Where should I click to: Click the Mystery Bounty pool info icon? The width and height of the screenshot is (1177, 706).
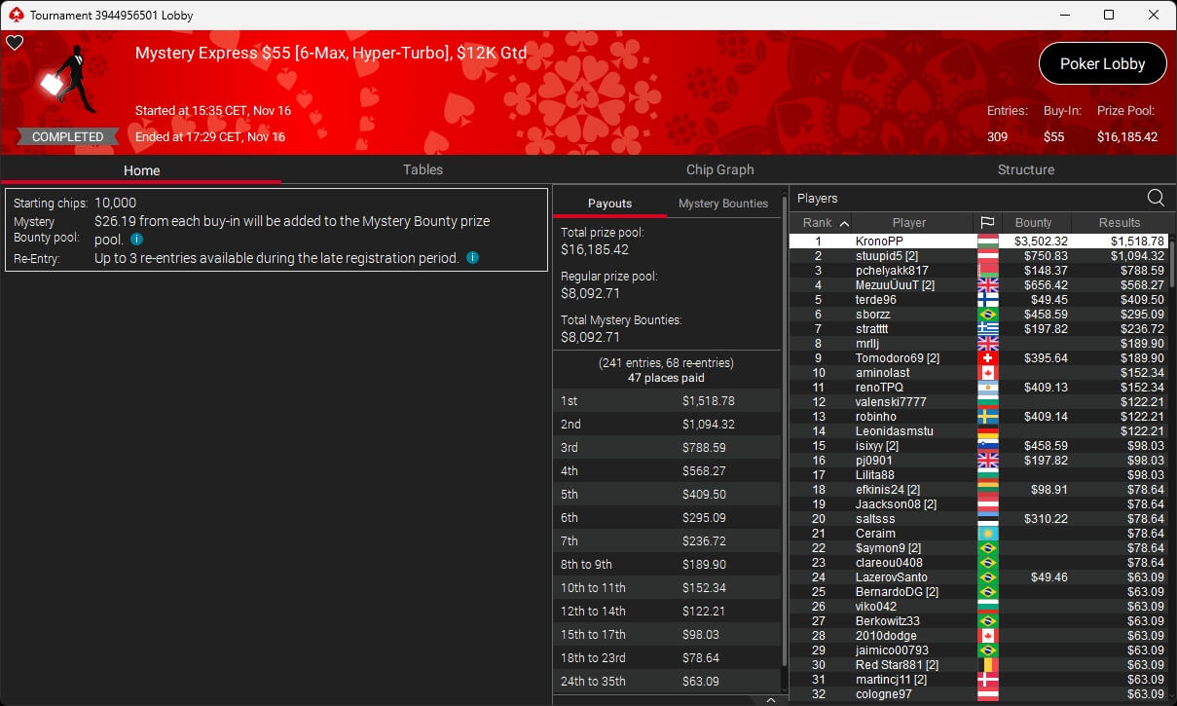coord(136,239)
